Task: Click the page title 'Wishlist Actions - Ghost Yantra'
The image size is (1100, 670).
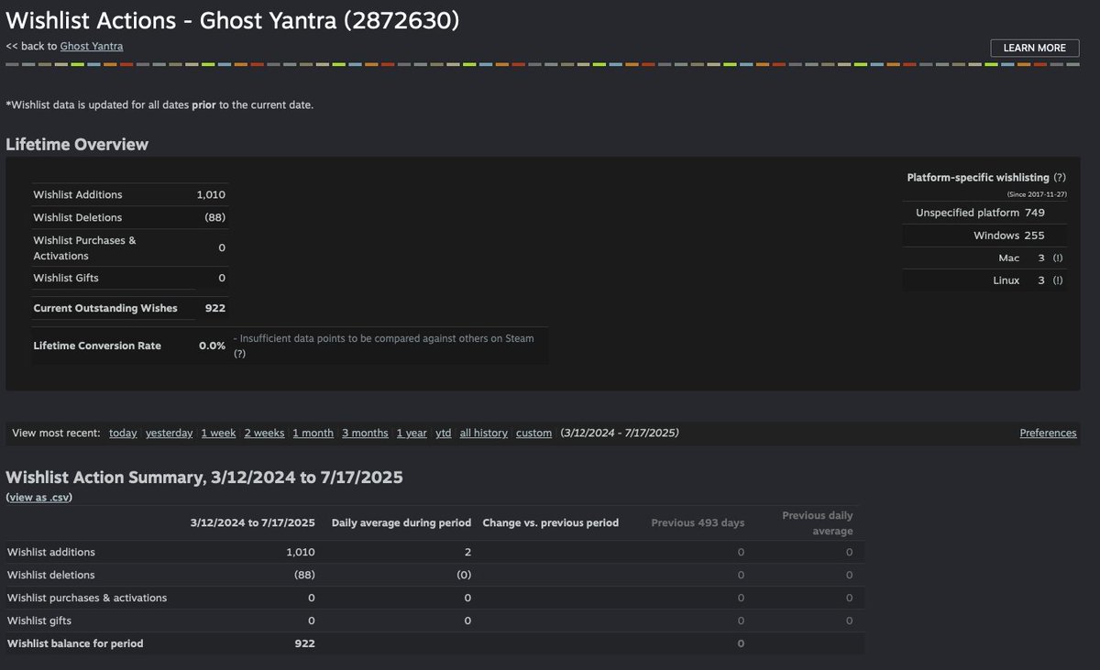Action: click(x=232, y=20)
